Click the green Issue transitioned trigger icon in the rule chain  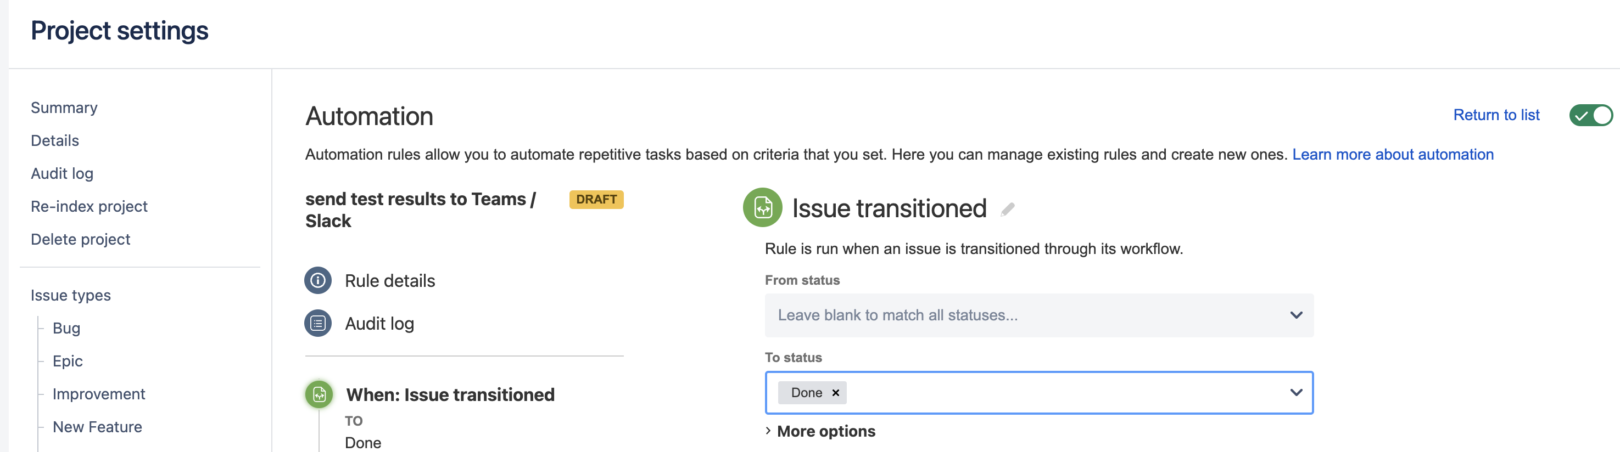pyautogui.click(x=319, y=394)
